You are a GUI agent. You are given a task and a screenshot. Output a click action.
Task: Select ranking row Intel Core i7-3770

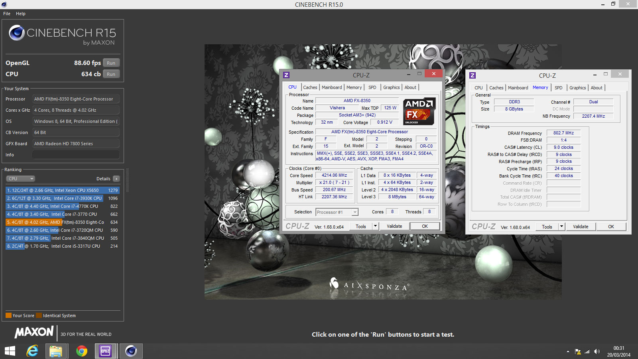pyautogui.click(x=62, y=214)
